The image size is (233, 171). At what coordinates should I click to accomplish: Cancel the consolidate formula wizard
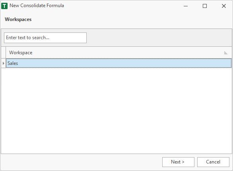[213, 162]
